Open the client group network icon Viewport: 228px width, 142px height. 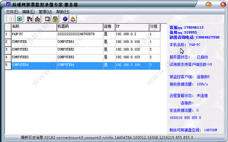point(37,19)
